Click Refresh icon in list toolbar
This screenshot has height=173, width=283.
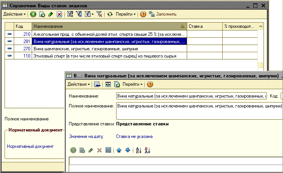point(110,14)
